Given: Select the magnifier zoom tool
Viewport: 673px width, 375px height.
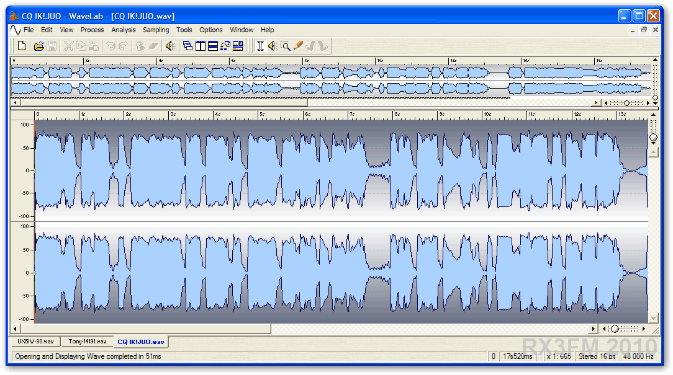Looking at the screenshot, I should [x=286, y=46].
